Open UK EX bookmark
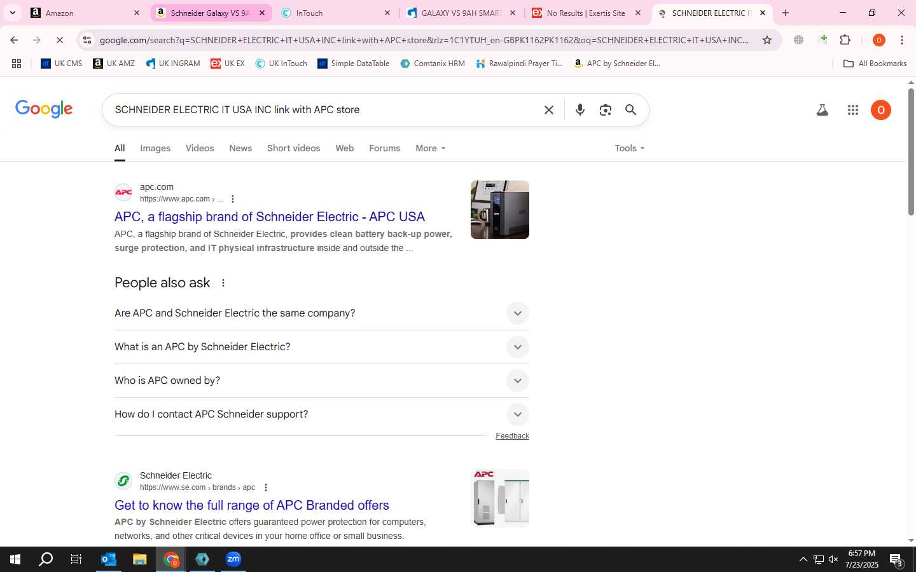The height and width of the screenshot is (572, 916). coord(228,64)
